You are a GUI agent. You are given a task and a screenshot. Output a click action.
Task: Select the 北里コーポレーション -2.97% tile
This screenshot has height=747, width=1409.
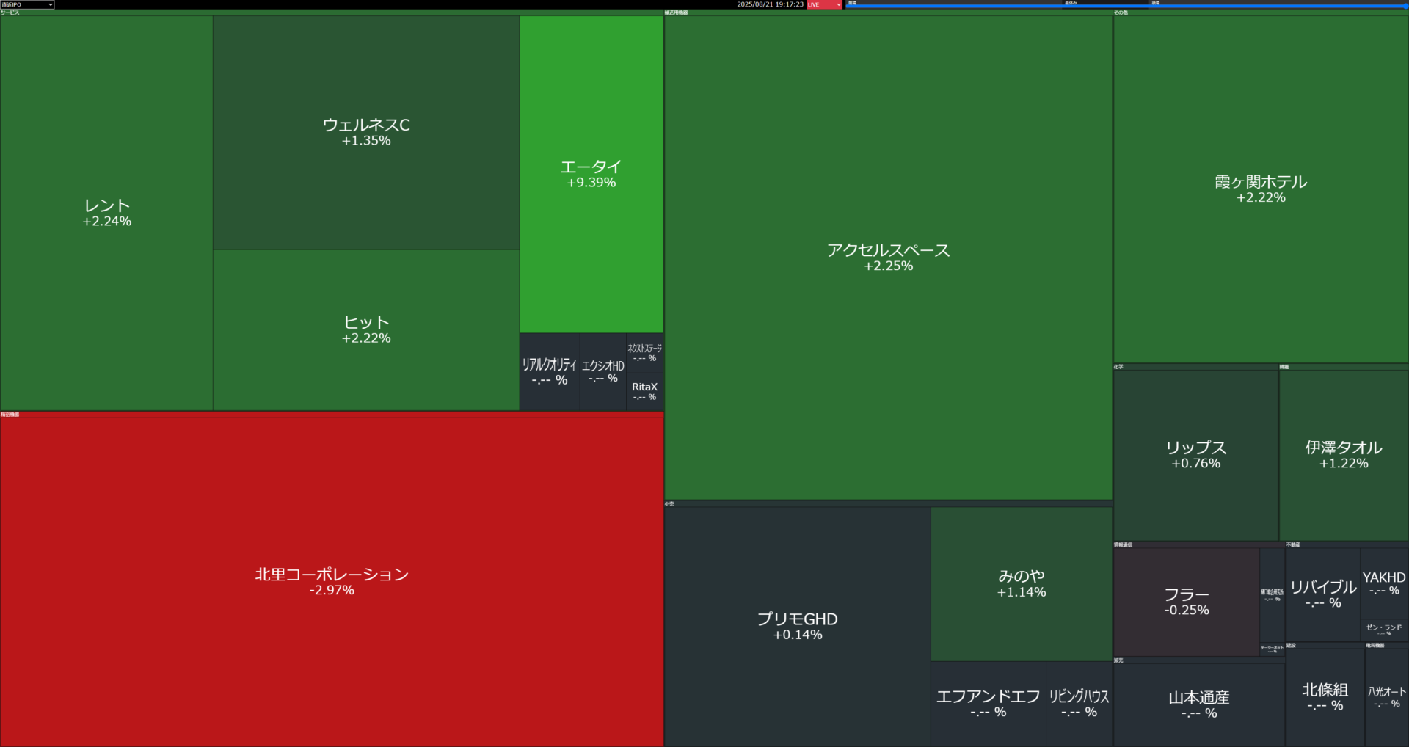pyautogui.click(x=332, y=582)
